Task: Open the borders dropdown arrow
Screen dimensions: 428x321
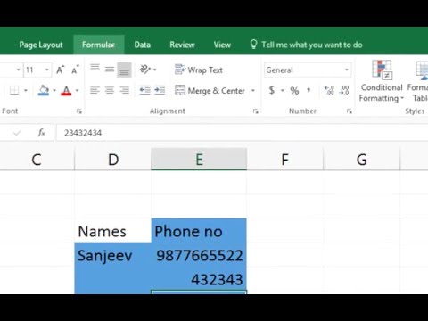Action: 26,90
